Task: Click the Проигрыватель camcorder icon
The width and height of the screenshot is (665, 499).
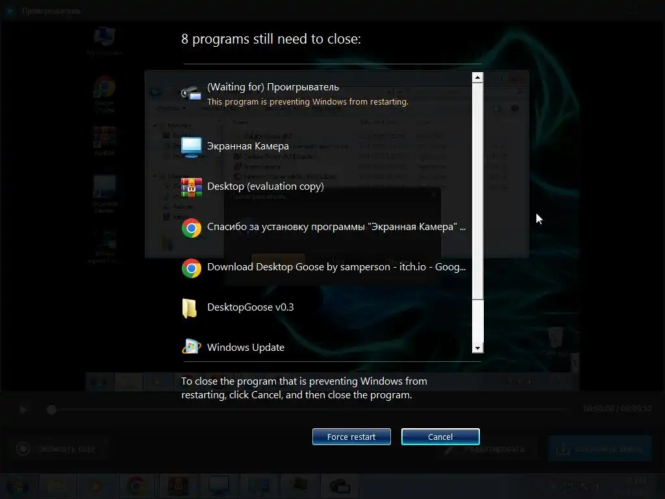Action: point(192,94)
